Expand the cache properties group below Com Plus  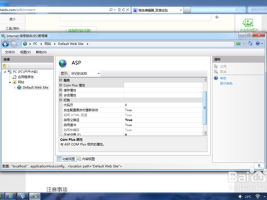pyautogui.click(x=61, y=90)
